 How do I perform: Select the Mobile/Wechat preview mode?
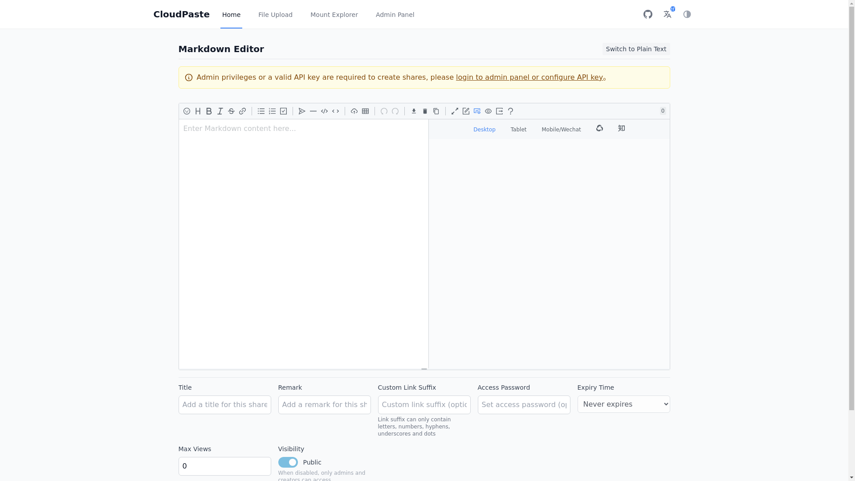pos(561,130)
